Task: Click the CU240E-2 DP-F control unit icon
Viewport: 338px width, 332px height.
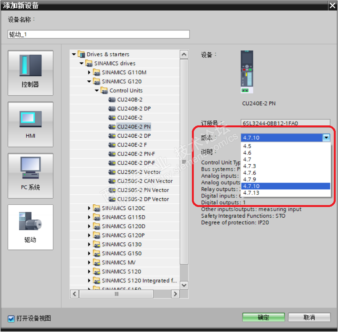Action: pyautogui.click(x=112, y=163)
